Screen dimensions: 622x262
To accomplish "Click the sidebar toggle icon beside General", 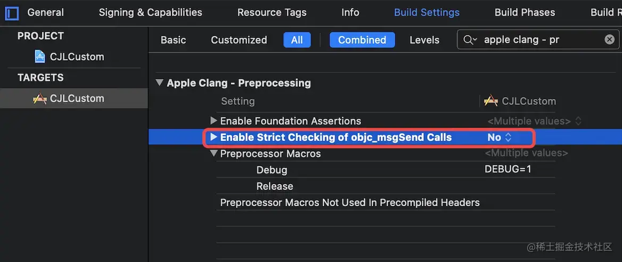I will coord(12,13).
